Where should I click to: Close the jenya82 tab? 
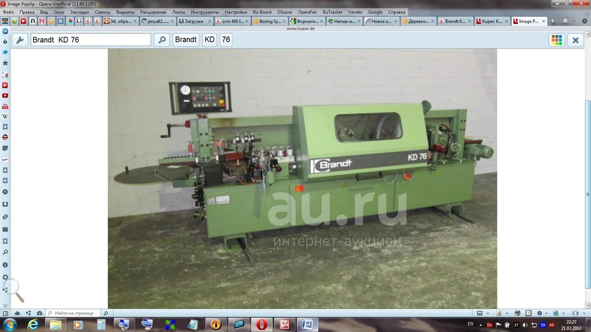tap(172, 21)
